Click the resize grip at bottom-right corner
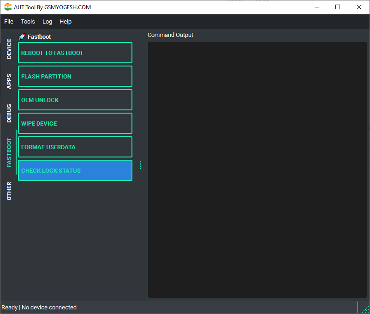The height and width of the screenshot is (314, 370). coord(366,310)
